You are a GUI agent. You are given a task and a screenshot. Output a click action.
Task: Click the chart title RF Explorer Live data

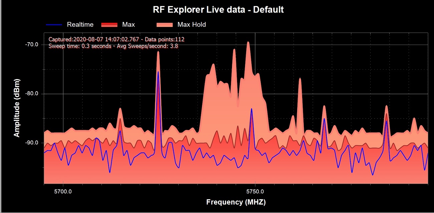pos(218,10)
